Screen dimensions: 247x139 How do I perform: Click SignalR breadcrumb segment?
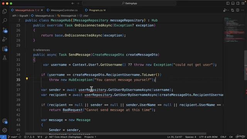point(24,16)
